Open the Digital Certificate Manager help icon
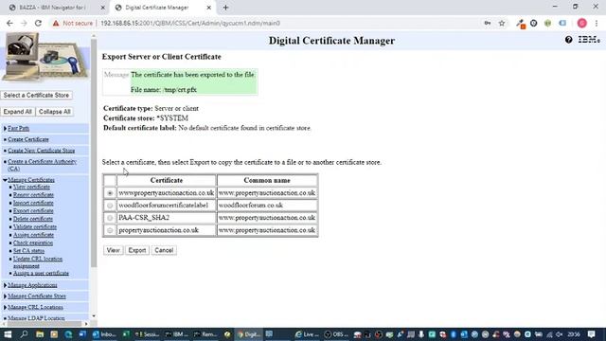This screenshot has height=341, width=606. pyautogui.click(x=568, y=40)
